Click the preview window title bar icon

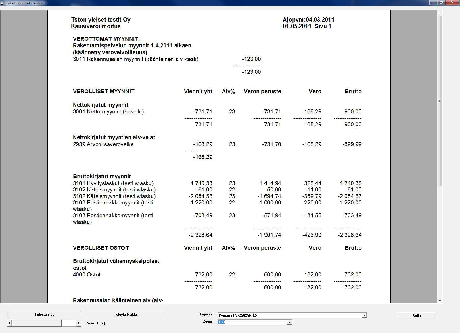point(2,3)
